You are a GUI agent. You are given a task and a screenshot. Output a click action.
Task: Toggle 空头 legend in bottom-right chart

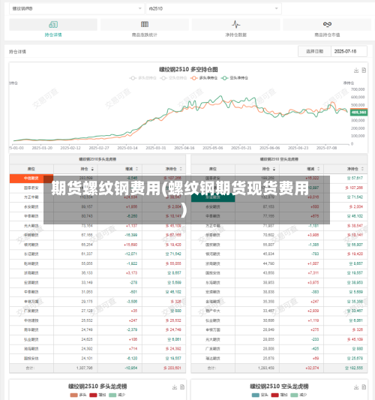click(x=259, y=395)
